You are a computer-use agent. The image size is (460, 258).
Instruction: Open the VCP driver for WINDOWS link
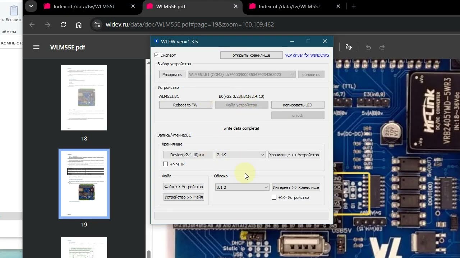[x=307, y=55]
